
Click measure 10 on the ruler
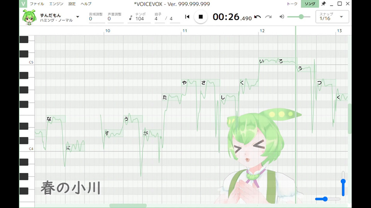(108, 31)
